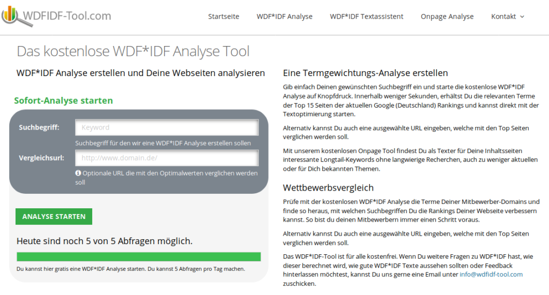Click the Eine Termgewichtungs-Analyse erstellen heading
549x295 pixels.
[365, 73]
